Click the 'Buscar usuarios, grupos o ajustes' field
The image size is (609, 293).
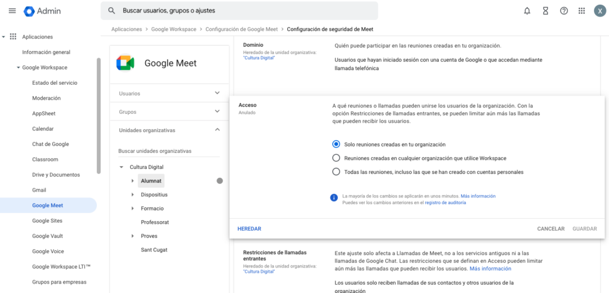244,11
